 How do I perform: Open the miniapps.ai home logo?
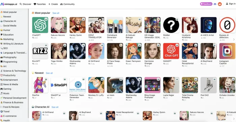[x=9, y=4]
